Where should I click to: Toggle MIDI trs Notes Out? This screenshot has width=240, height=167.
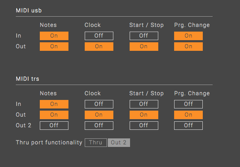54,115
